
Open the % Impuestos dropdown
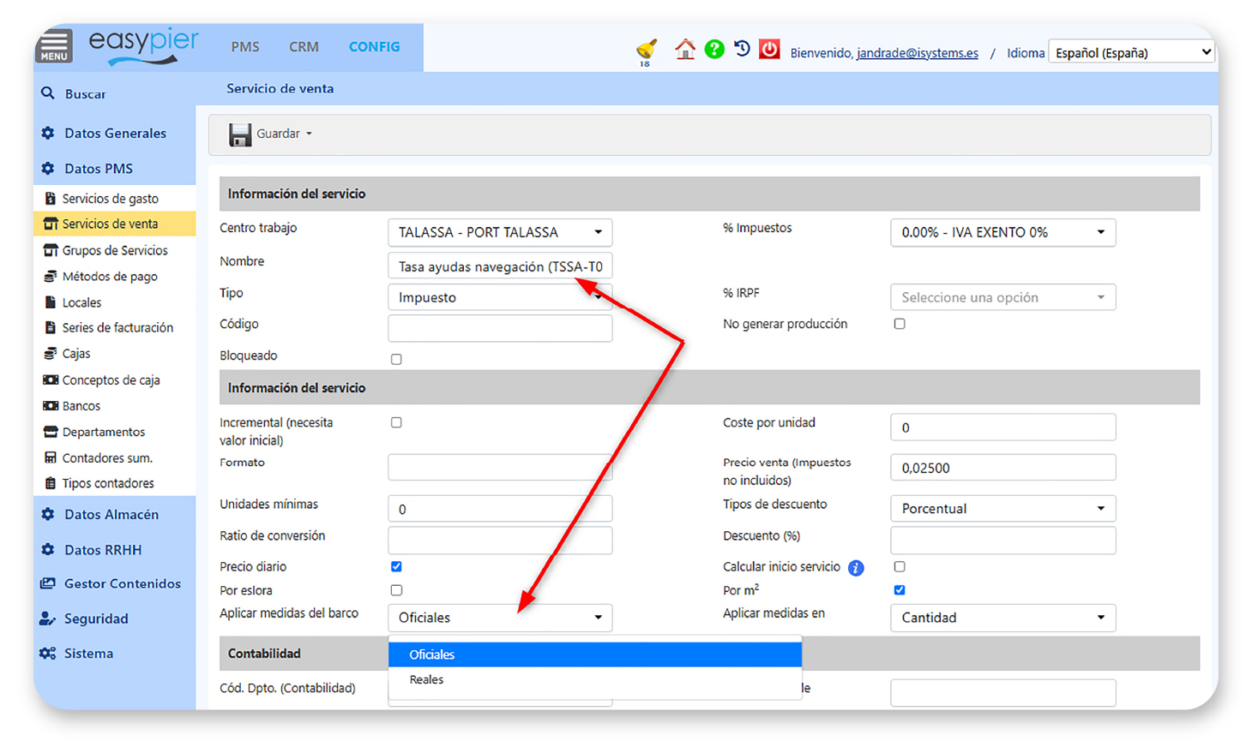(1003, 232)
